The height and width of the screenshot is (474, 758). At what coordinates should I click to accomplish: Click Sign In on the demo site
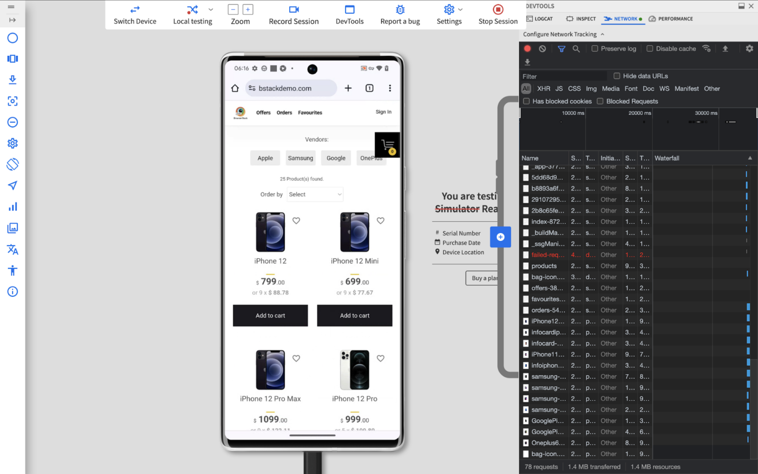[x=383, y=112]
